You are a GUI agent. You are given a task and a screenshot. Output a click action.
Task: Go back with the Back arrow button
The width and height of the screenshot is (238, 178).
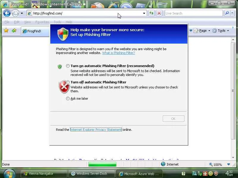[x=7, y=13]
